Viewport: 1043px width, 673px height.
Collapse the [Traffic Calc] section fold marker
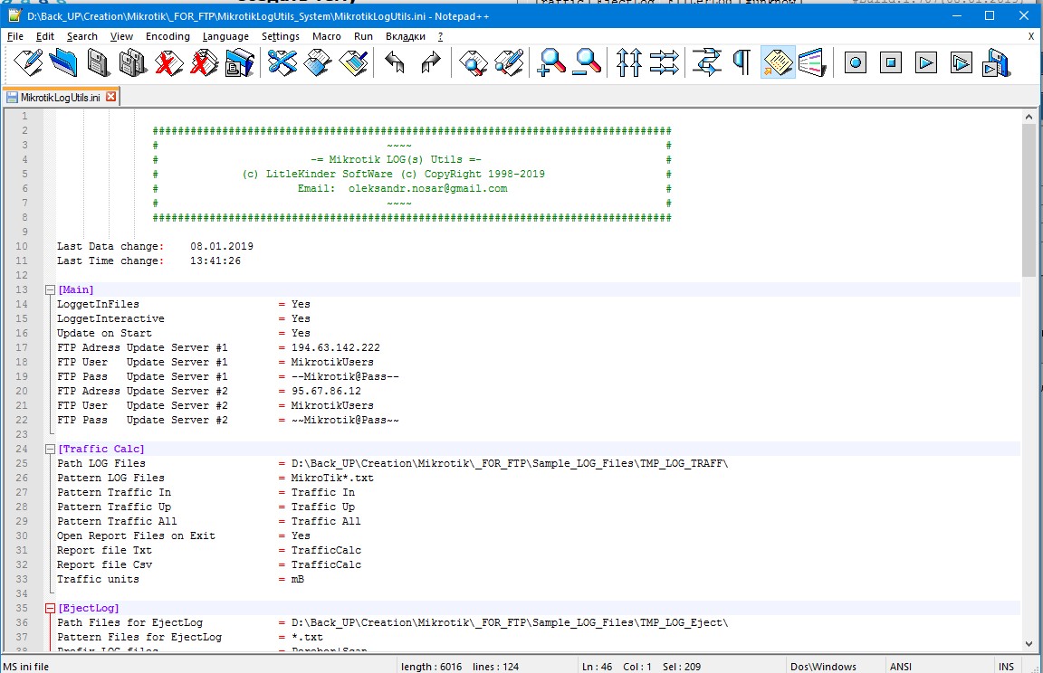(50, 449)
